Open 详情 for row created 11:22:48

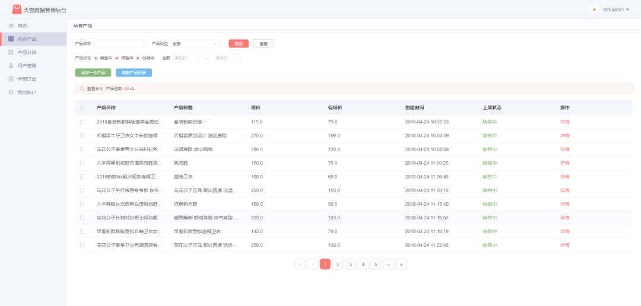[565, 245]
